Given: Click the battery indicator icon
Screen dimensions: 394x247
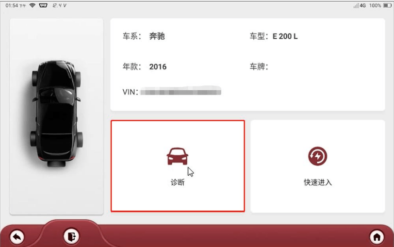Looking at the screenshot, I should (387, 5).
